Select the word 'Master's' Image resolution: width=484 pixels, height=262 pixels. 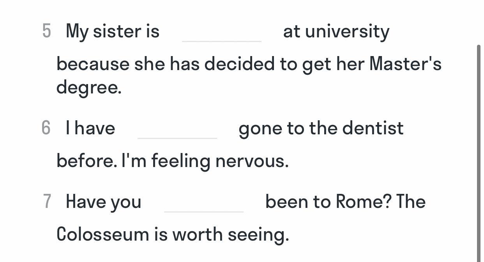click(x=405, y=63)
